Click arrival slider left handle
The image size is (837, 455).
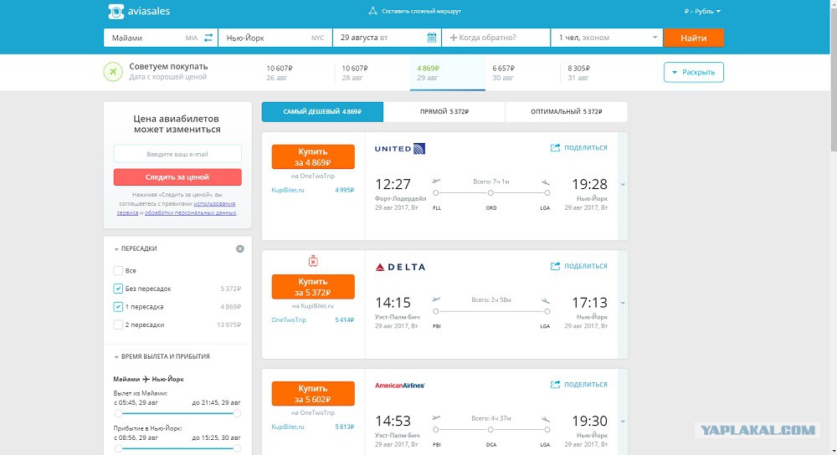click(118, 448)
